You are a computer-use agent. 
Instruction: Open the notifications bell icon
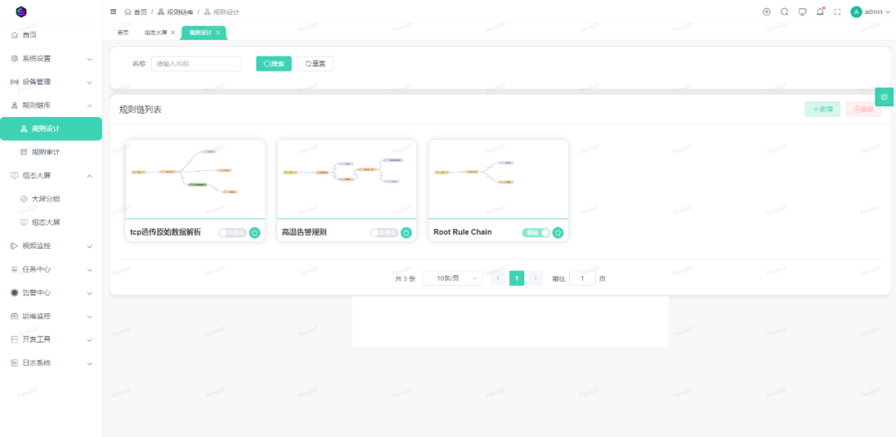(x=820, y=12)
